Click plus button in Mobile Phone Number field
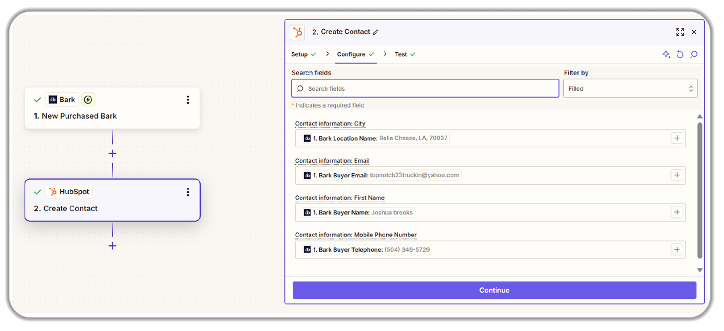 point(677,250)
